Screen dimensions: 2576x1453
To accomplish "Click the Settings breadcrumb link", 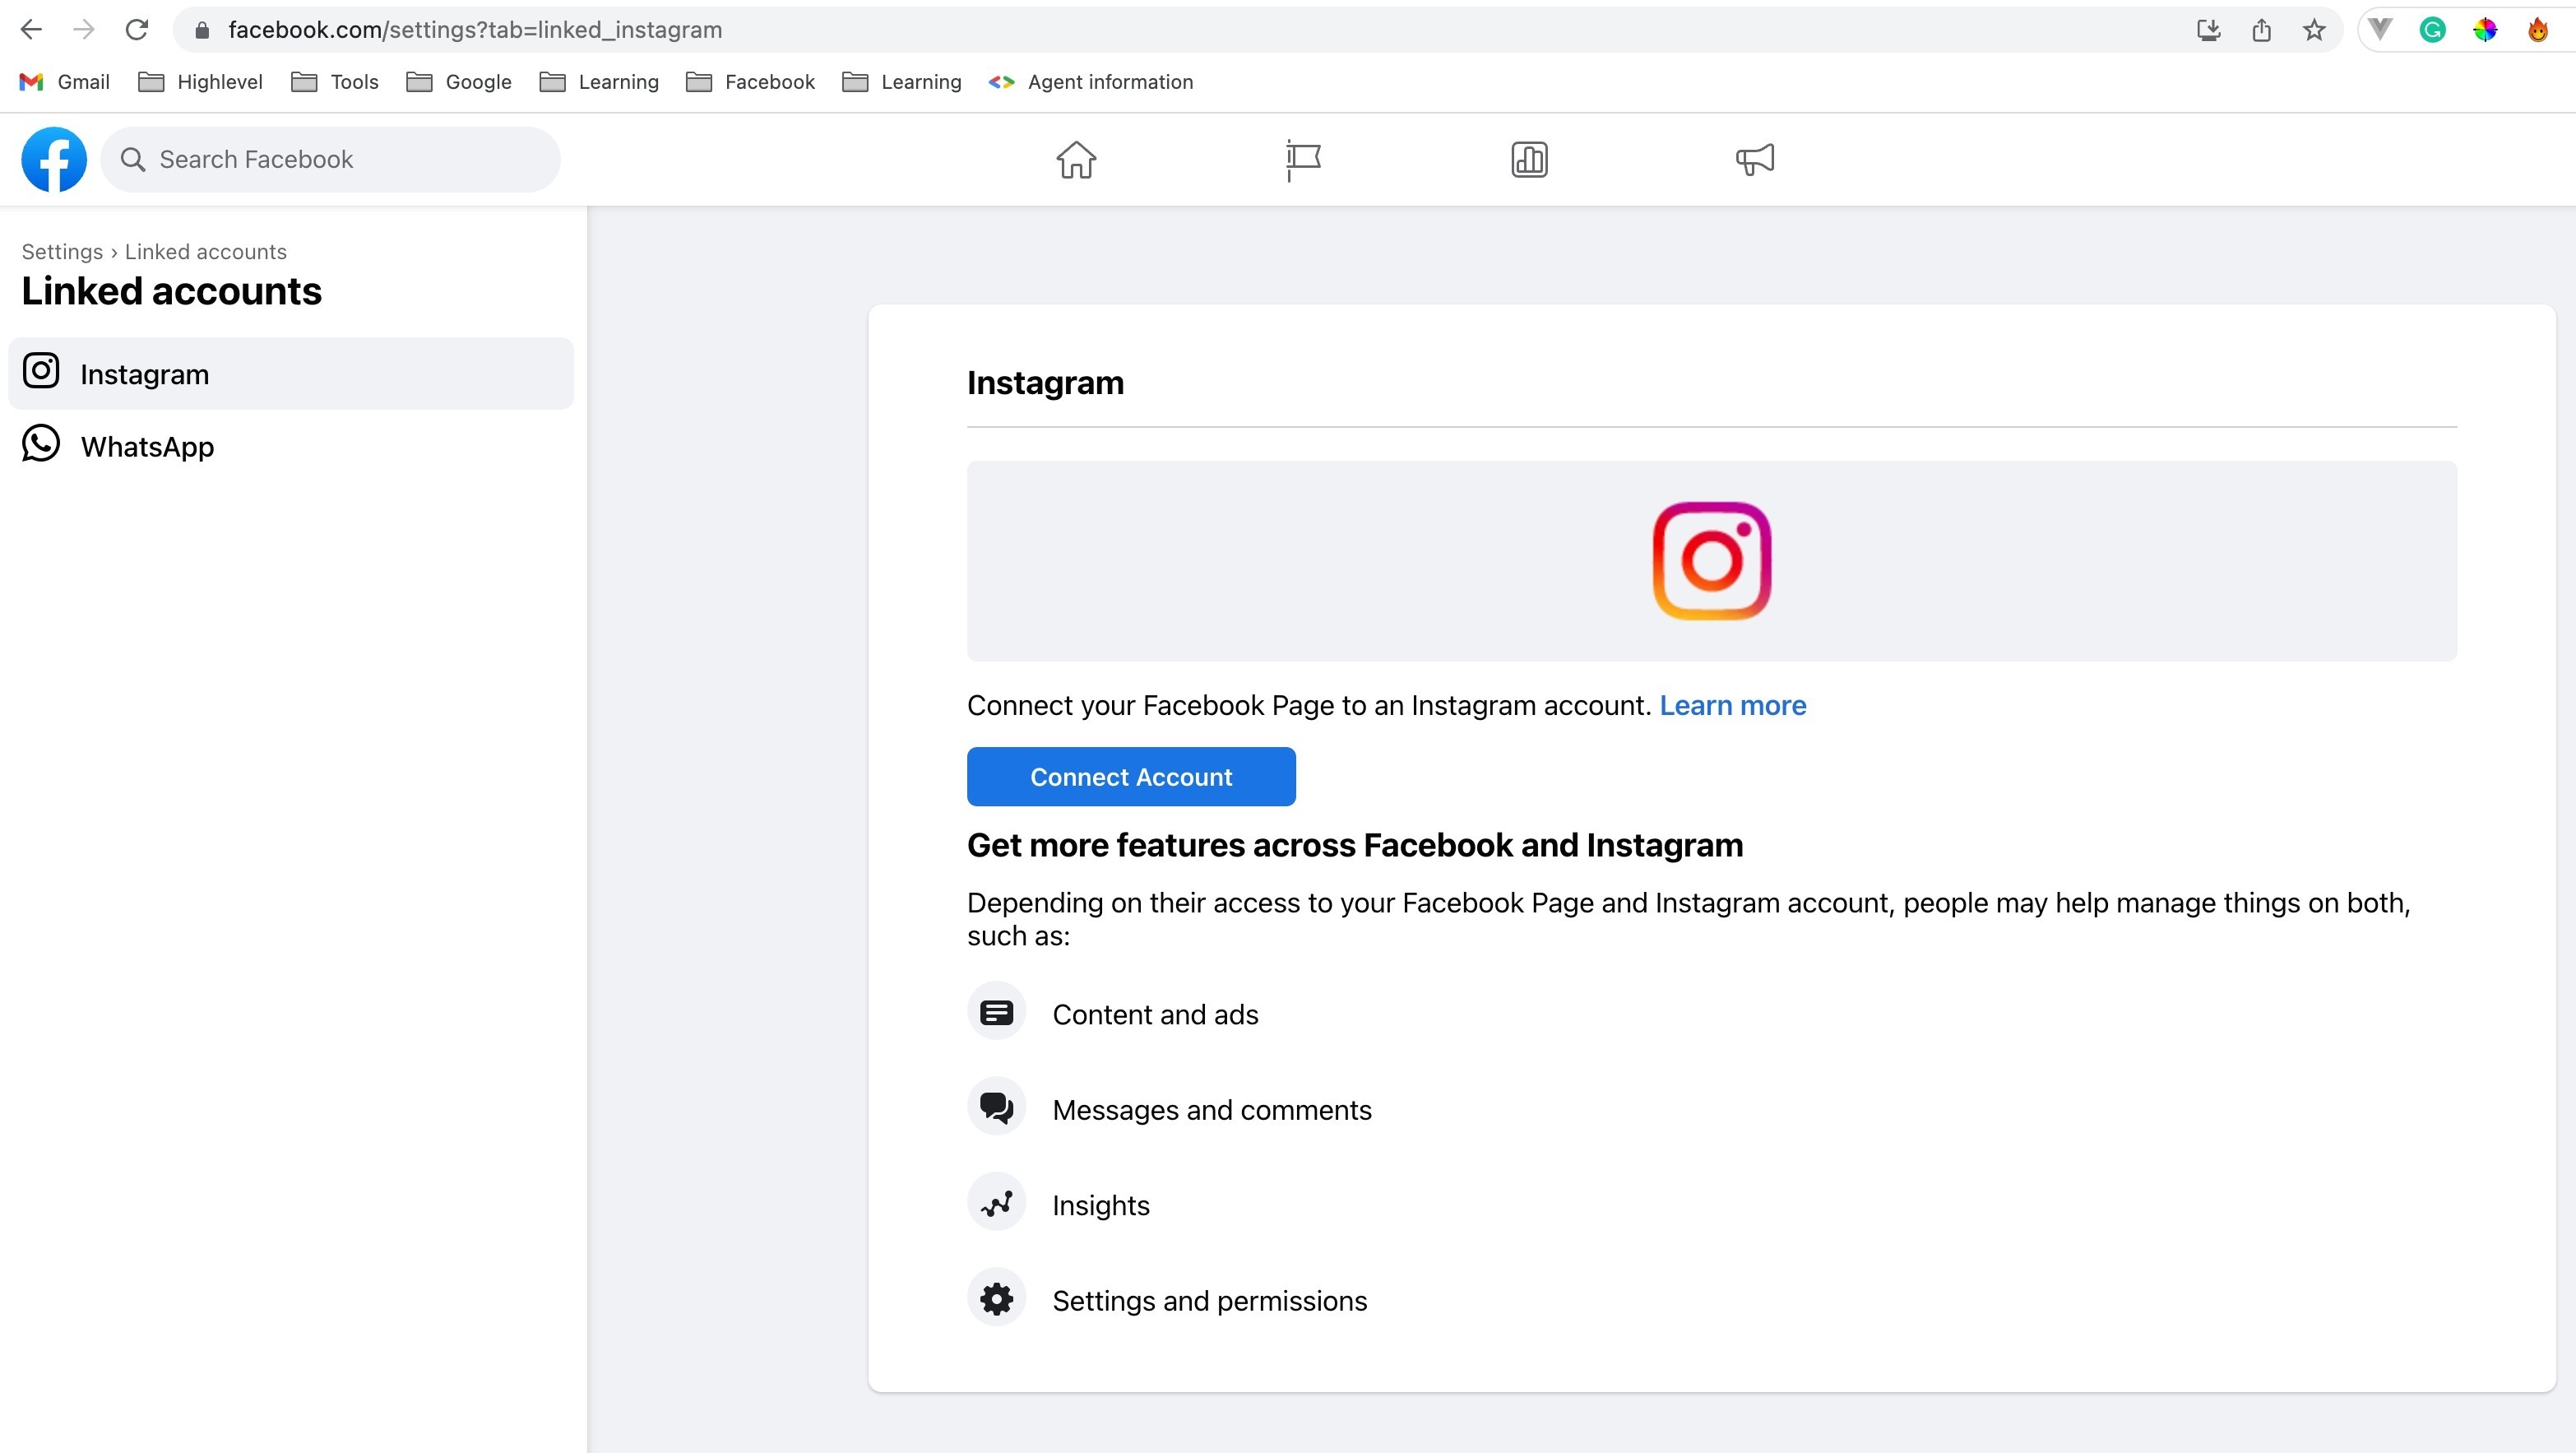I will point(62,251).
